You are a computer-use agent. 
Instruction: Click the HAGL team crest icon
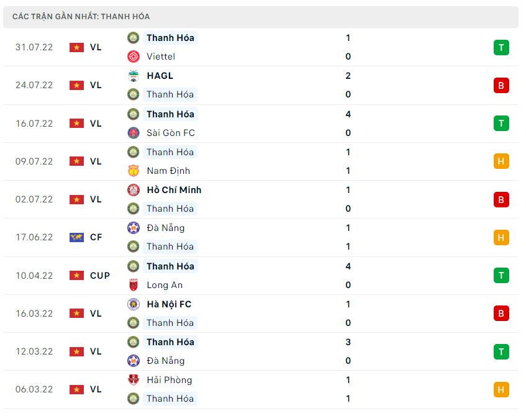coord(133,76)
